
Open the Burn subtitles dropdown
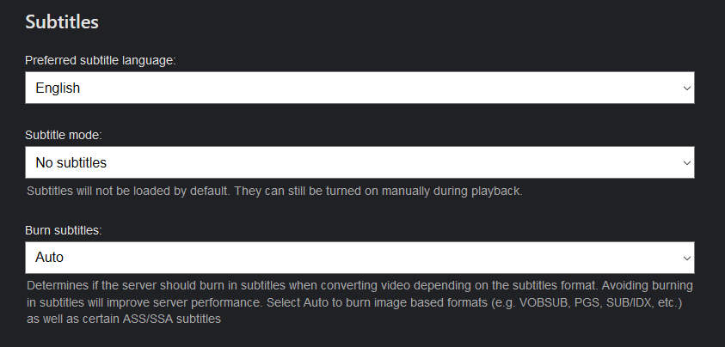pyautogui.click(x=359, y=257)
